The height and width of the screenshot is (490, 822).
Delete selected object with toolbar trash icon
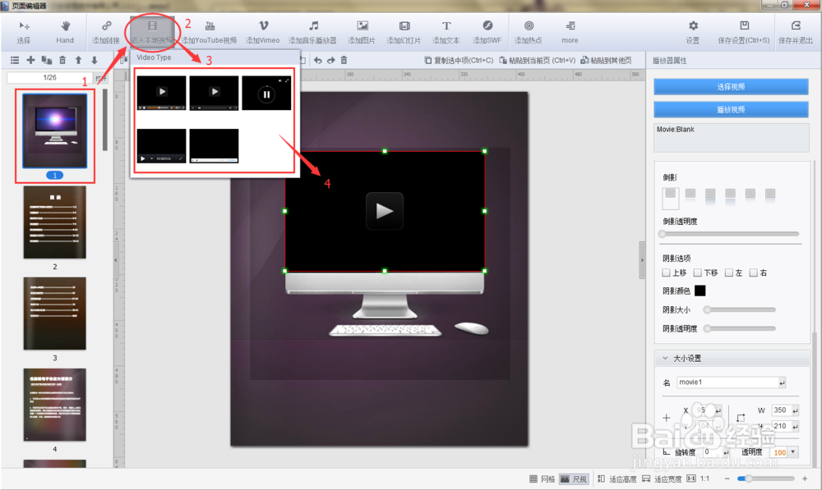[344, 60]
